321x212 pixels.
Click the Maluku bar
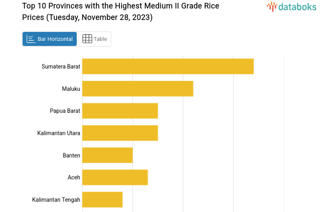(138, 89)
